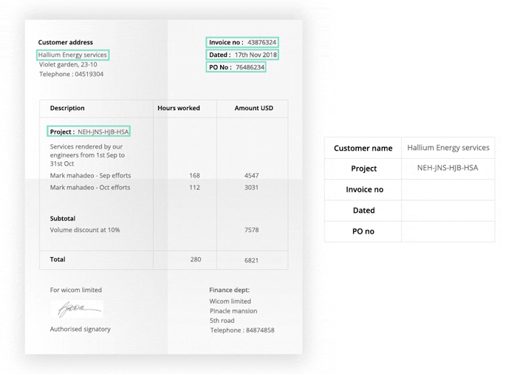
Task: Click the Customer address heading
Action: tap(66, 42)
